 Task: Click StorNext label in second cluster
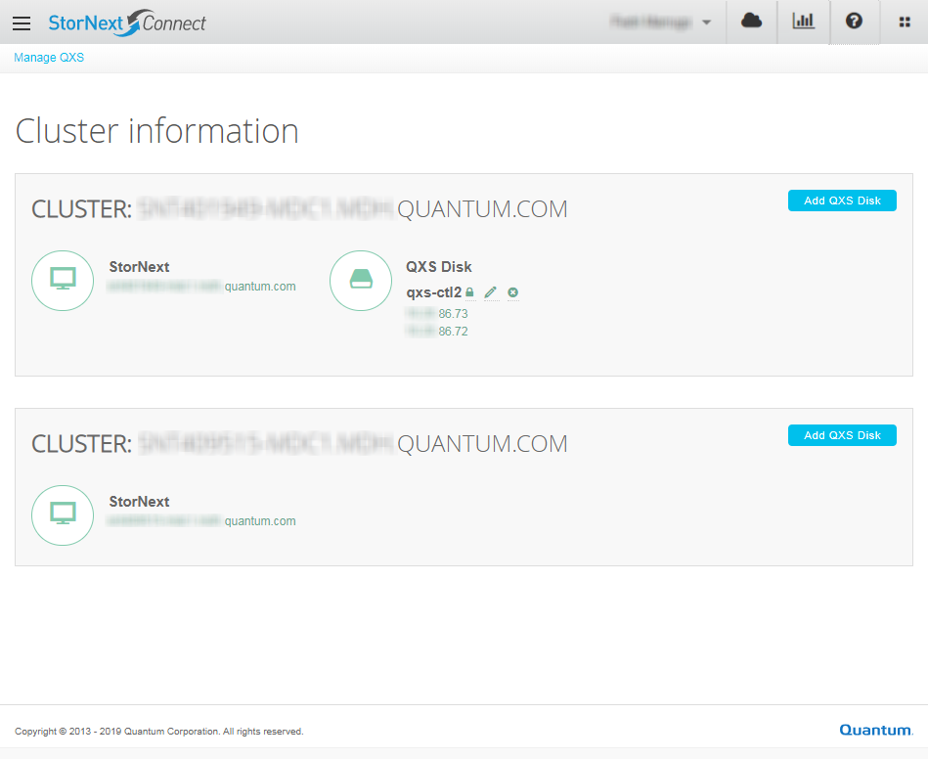coord(139,502)
